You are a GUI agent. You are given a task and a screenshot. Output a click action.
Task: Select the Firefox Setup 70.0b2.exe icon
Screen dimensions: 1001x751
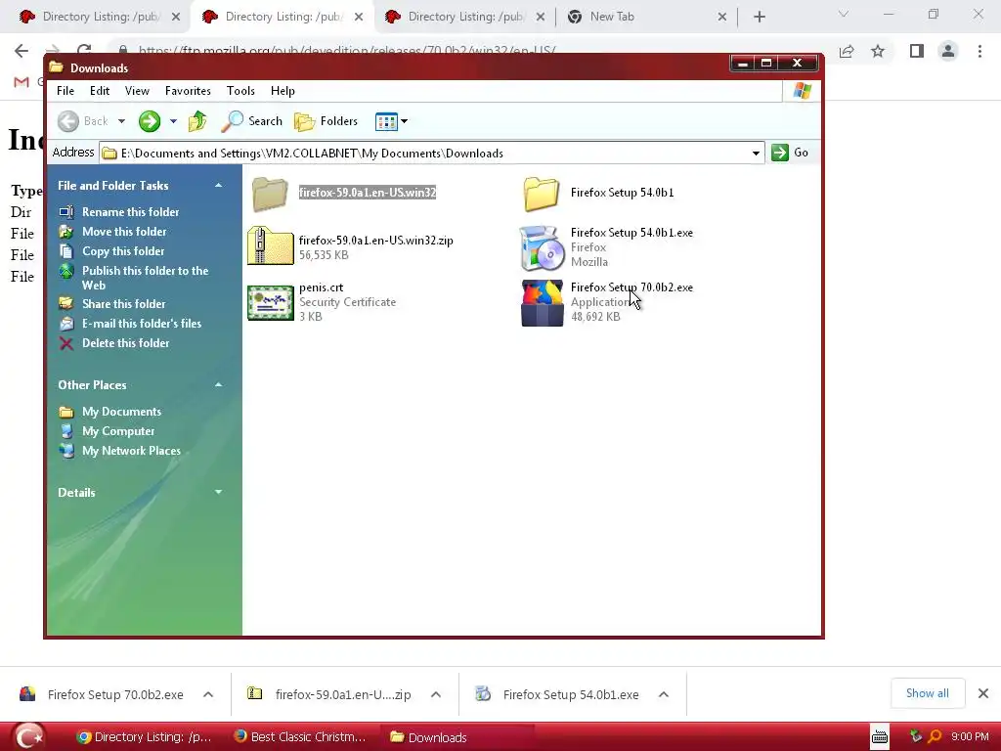[x=542, y=303]
